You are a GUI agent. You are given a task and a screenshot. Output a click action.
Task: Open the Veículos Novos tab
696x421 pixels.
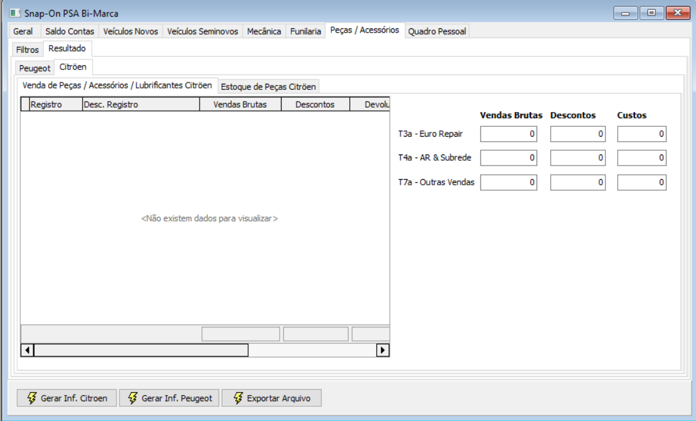(131, 31)
